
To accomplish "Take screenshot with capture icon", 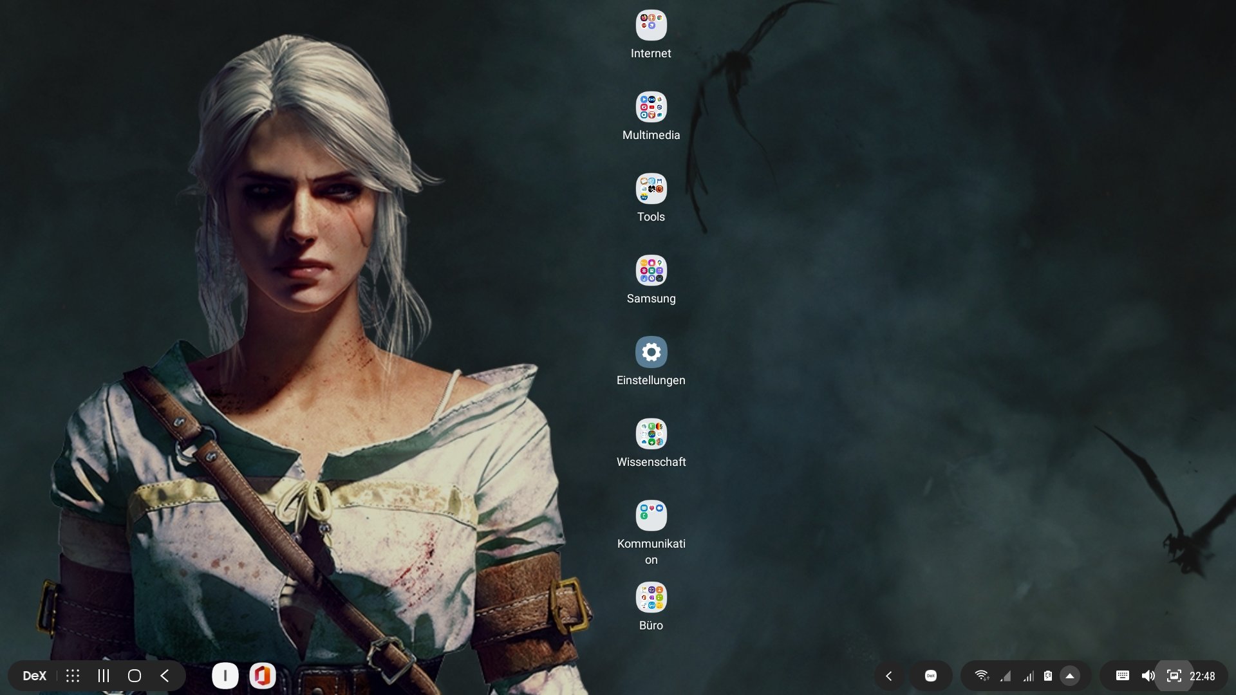I will [x=1174, y=676].
